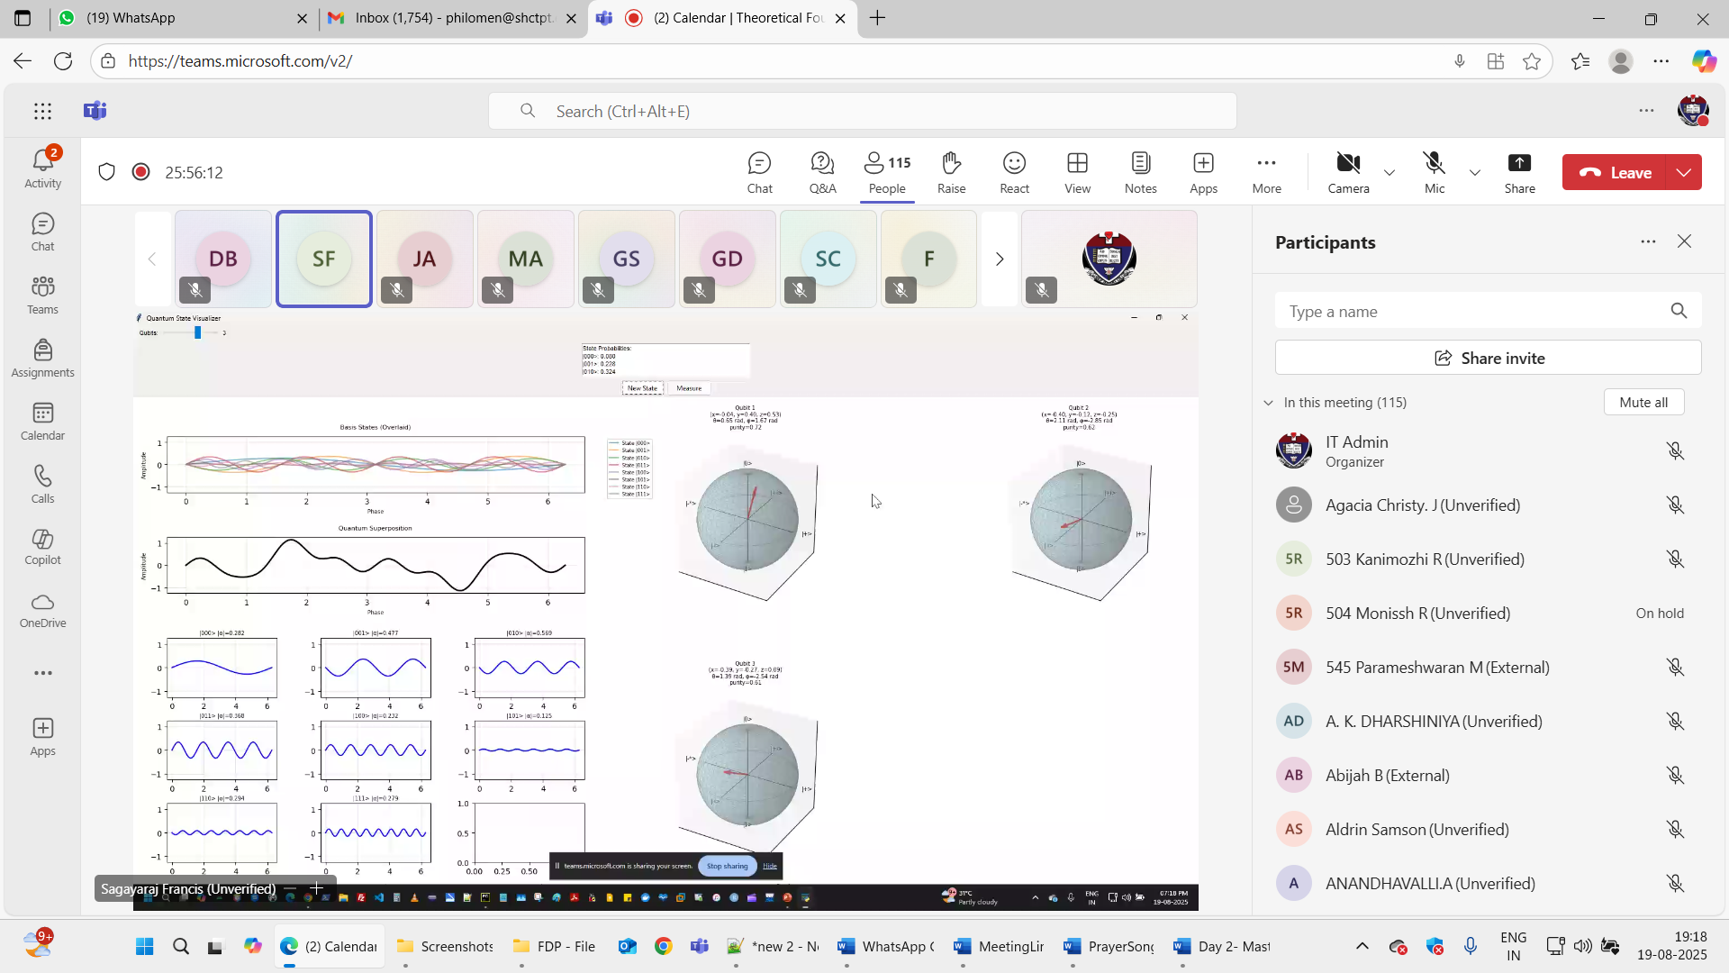Show previous participant thumbnails
The height and width of the screenshot is (973, 1729).
152,259
